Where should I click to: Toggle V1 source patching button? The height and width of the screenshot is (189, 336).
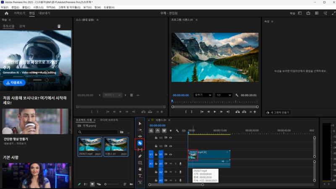click(151, 154)
